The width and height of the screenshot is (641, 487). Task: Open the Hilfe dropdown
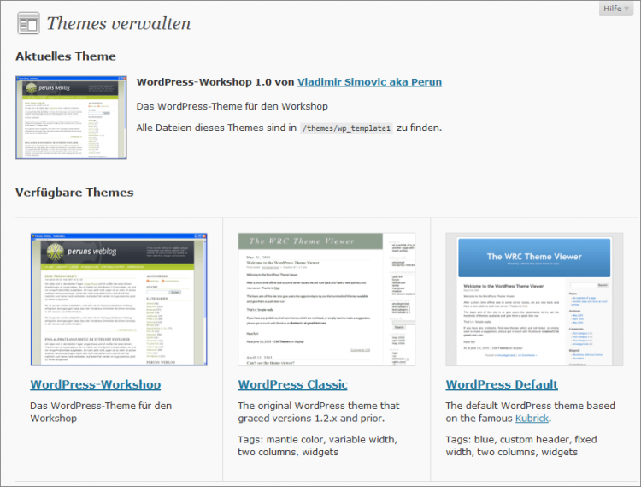pos(616,9)
